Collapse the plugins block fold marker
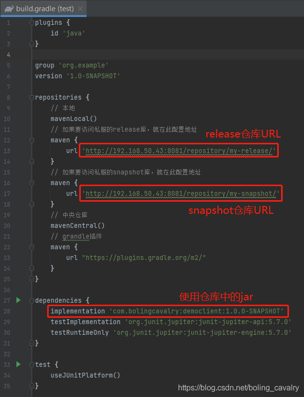Viewport: 304px width, 397px height. [x=32, y=23]
